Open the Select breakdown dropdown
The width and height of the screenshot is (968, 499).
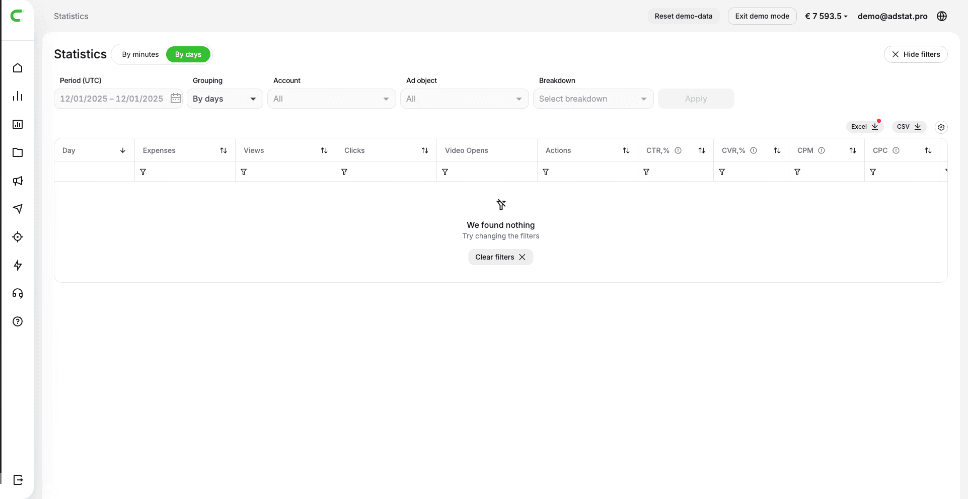pyautogui.click(x=593, y=99)
